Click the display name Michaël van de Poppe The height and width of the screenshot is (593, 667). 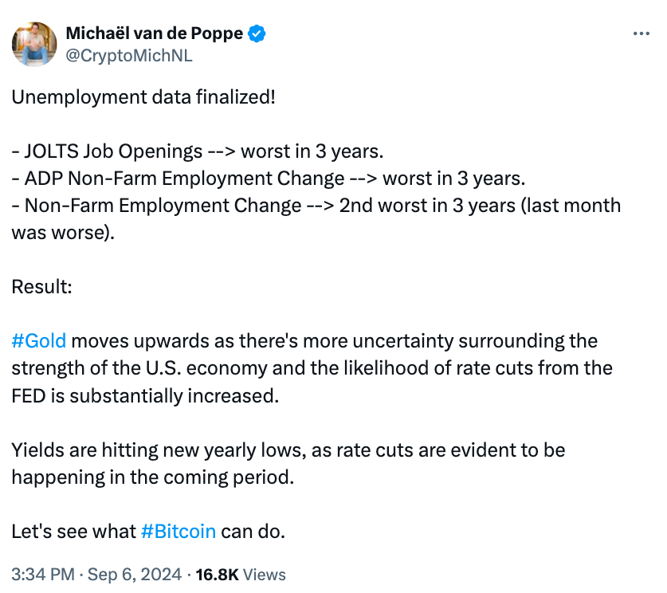pos(155,34)
